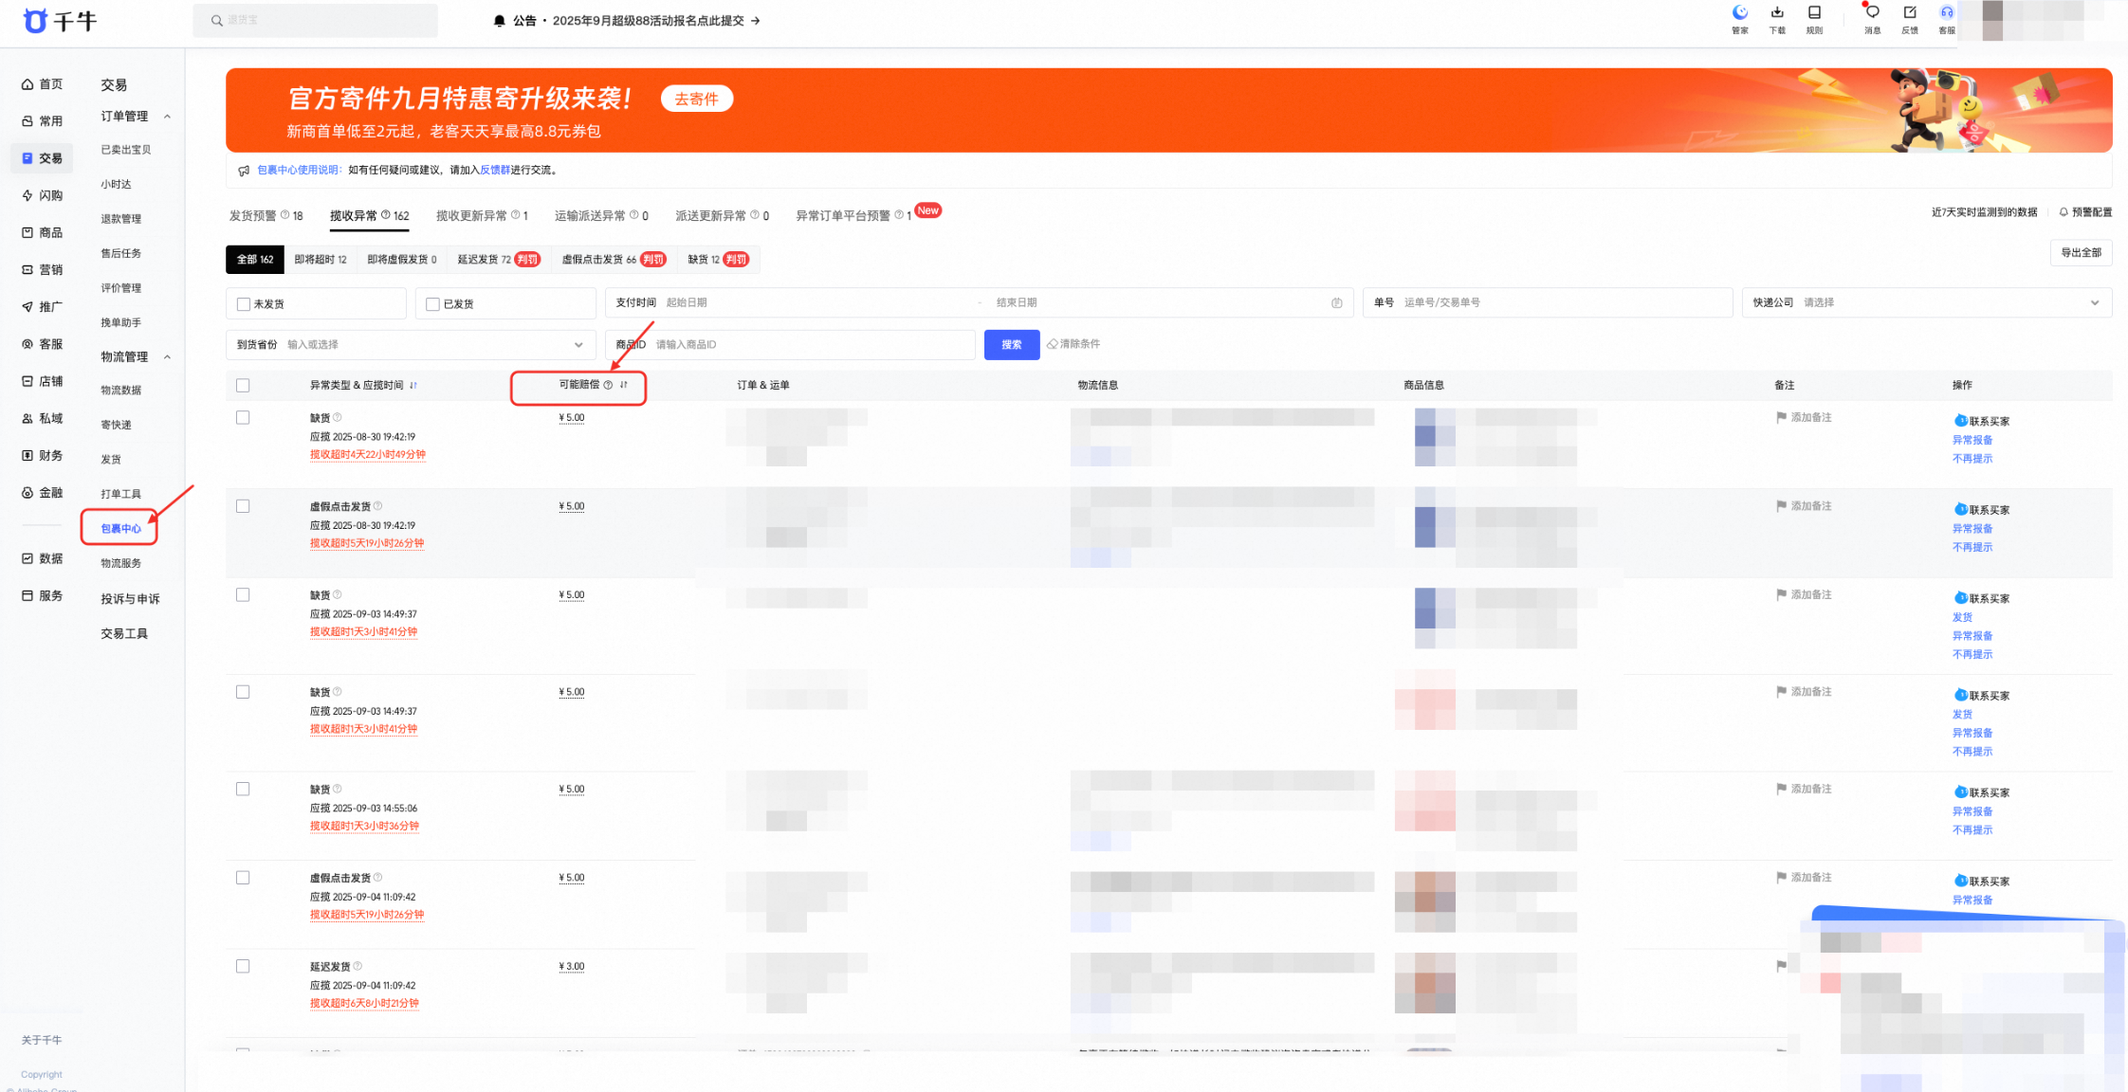2128x1092 pixels.
Task: Open the 快递公司 dropdown
Action: [x=1926, y=302]
